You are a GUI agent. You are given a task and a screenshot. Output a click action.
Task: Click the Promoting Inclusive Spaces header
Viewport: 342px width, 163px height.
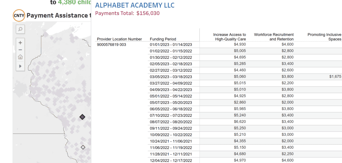pos(324,37)
